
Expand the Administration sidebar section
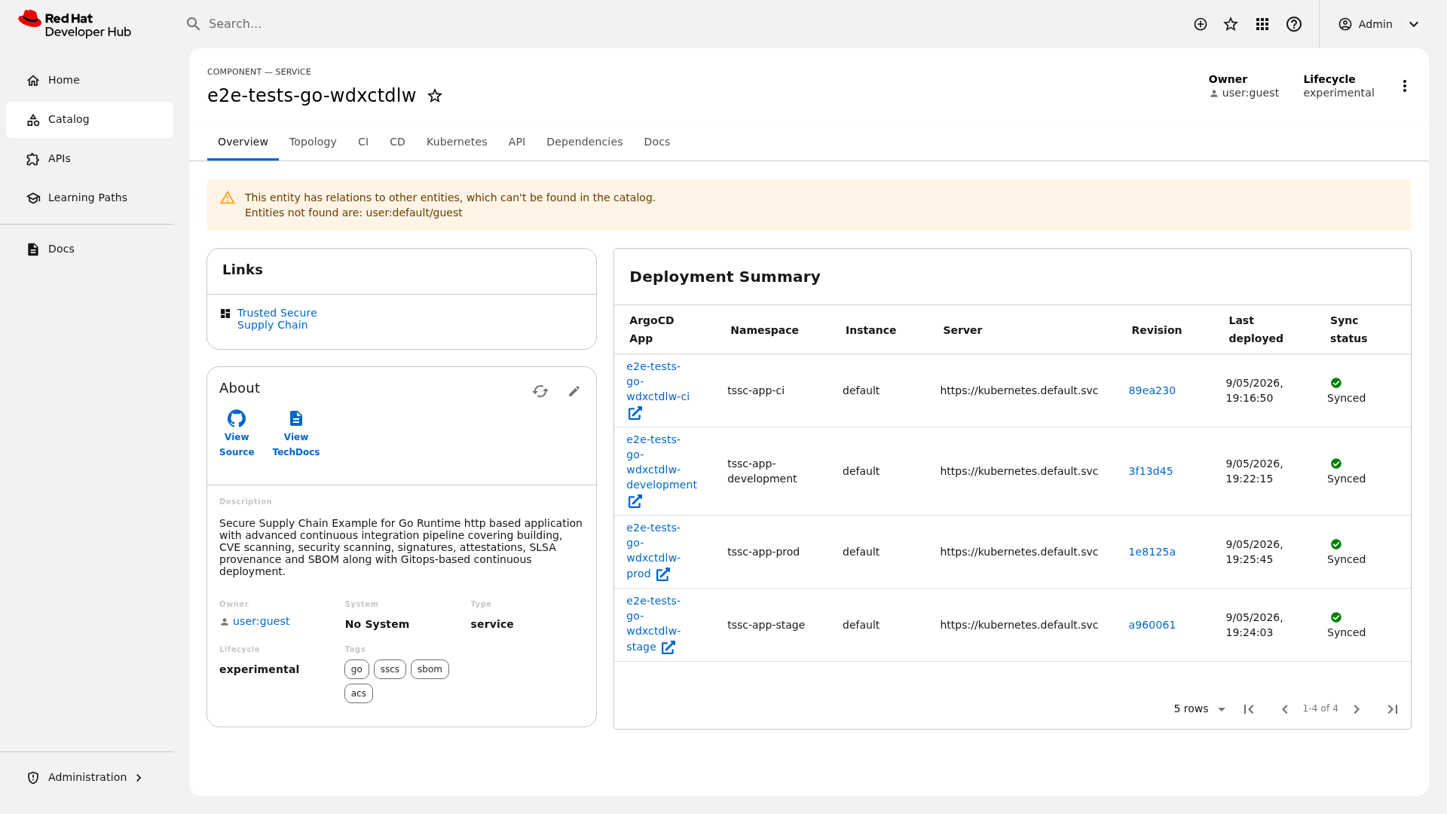87,777
